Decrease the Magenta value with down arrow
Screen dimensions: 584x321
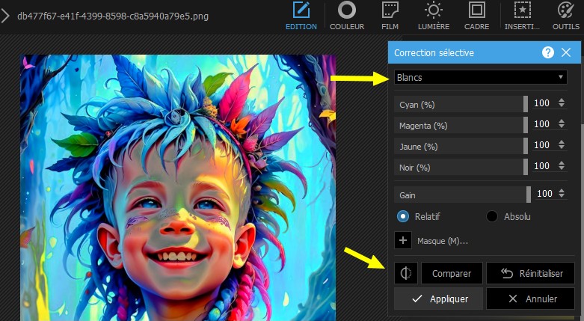coord(562,126)
